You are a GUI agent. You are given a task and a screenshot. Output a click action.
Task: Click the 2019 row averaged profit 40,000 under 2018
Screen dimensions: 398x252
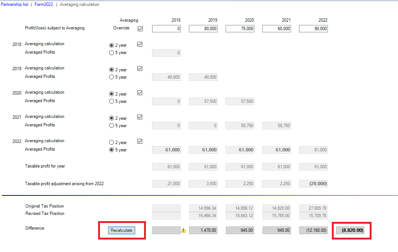tap(166, 77)
